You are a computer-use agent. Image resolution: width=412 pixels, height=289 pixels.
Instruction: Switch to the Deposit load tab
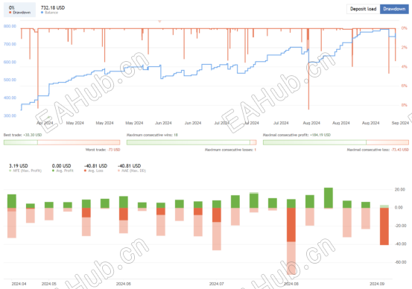coord(363,9)
